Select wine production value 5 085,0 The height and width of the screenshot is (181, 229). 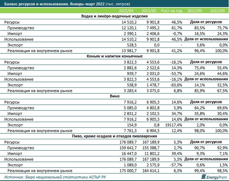(130, 108)
